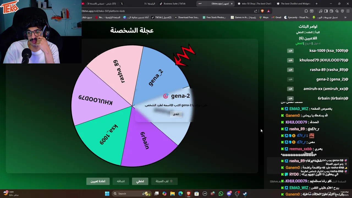The image size is (352, 198).
Task: Open the Windows Start menu
Action: pos(107,194)
